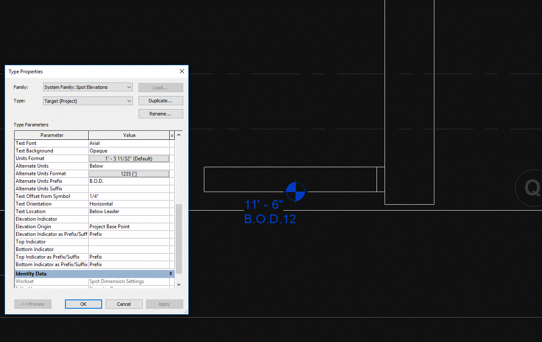Click the parameter list scrollbar down arrow
This screenshot has height=342, width=542.
click(x=179, y=284)
